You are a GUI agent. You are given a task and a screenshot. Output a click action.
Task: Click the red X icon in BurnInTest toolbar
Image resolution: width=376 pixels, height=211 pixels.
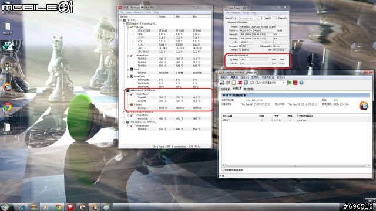point(240,83)
